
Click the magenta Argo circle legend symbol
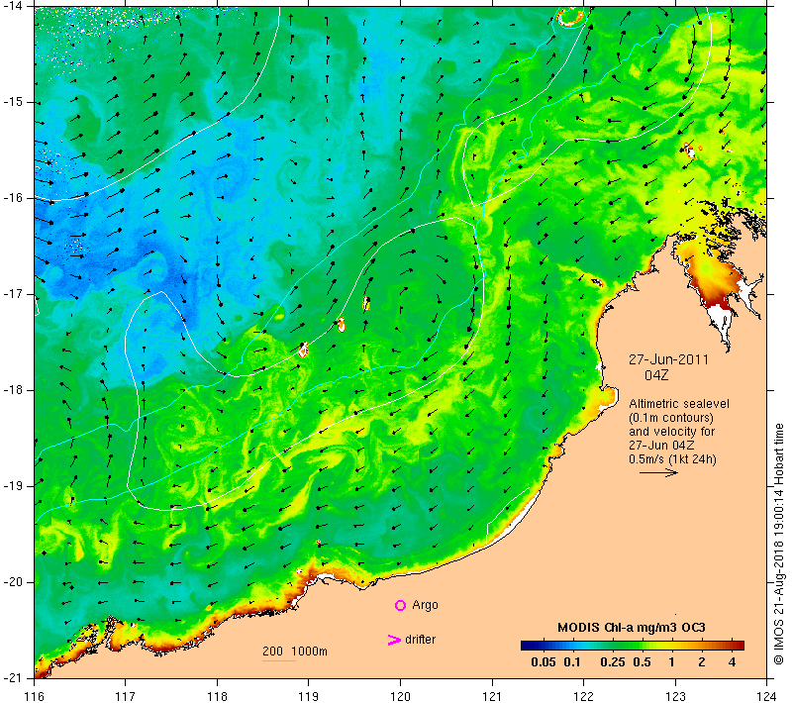(400, 605)
